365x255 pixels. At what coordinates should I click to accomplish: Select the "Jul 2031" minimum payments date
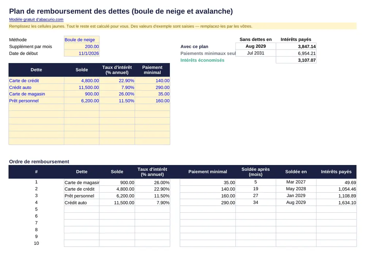tap(255, 53)
